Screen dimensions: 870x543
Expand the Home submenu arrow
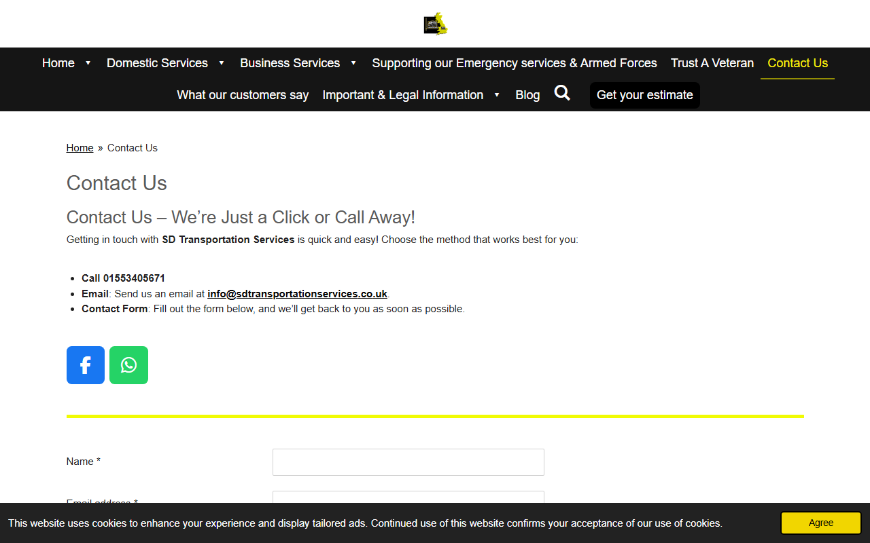coord(88,63)
